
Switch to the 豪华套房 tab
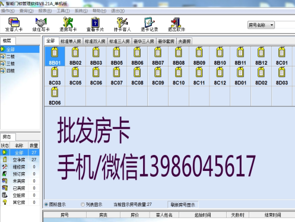[166, 42]
